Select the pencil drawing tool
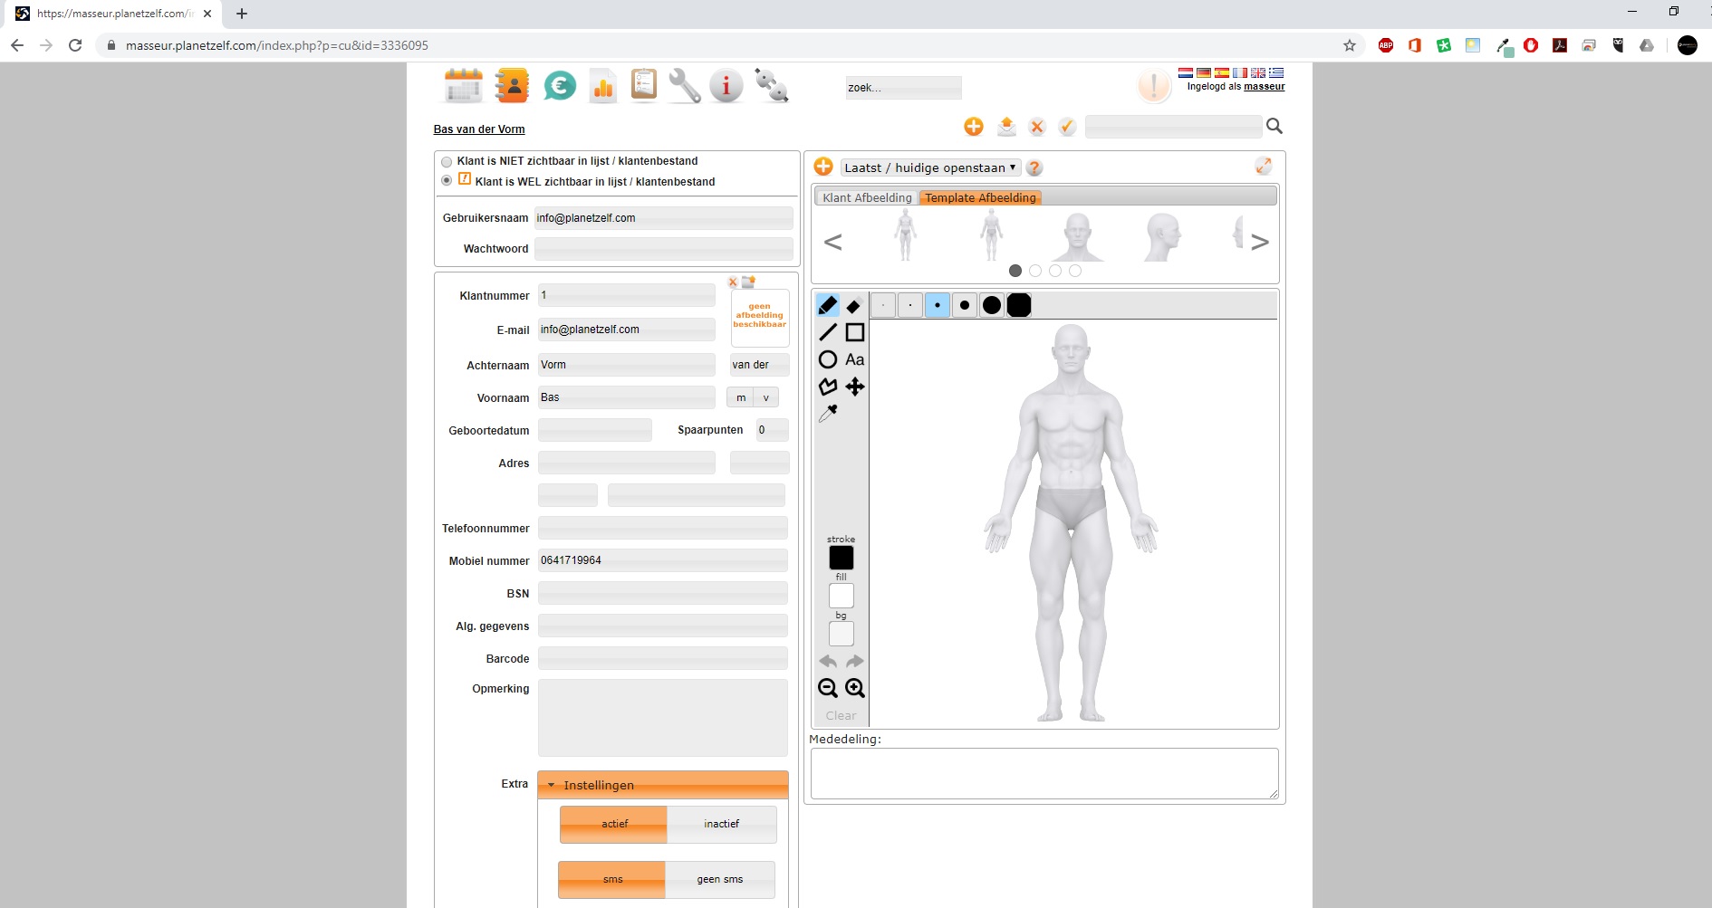 tap(827, 305)
